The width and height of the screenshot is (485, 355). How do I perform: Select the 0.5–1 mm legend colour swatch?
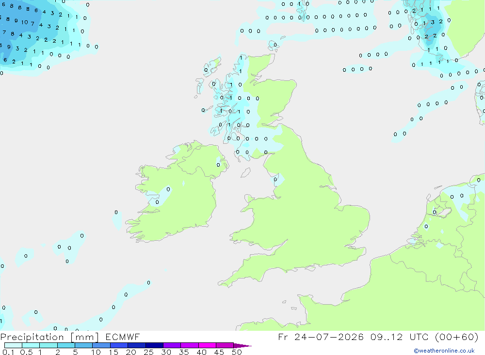[31, 345]
